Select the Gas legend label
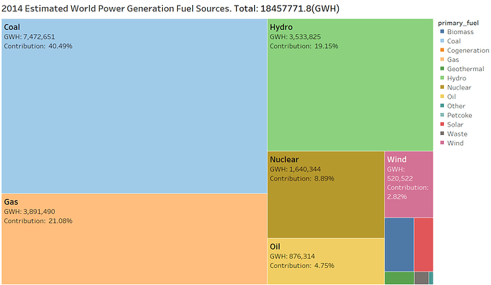The width and height of the screenshot is (491, 285). point(453,60)
